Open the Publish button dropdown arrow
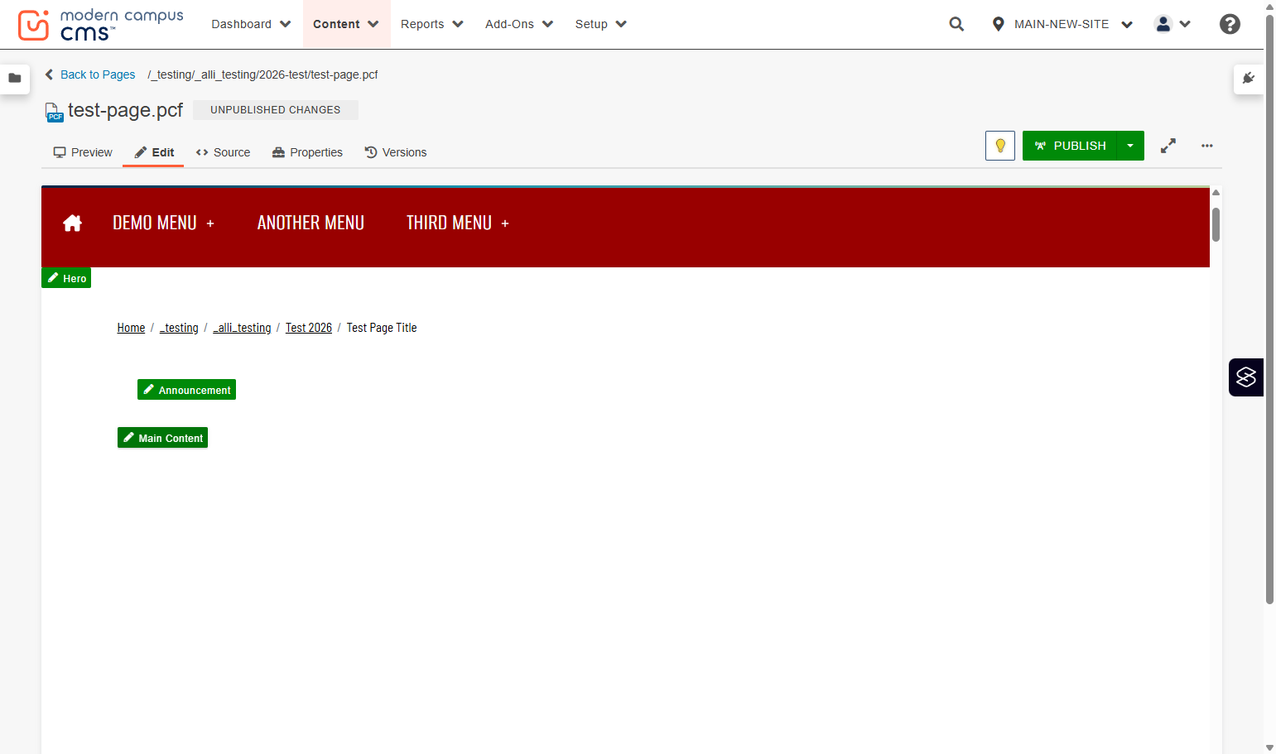The height and width of the screenshot is (754, 1276). [1130, 146]
